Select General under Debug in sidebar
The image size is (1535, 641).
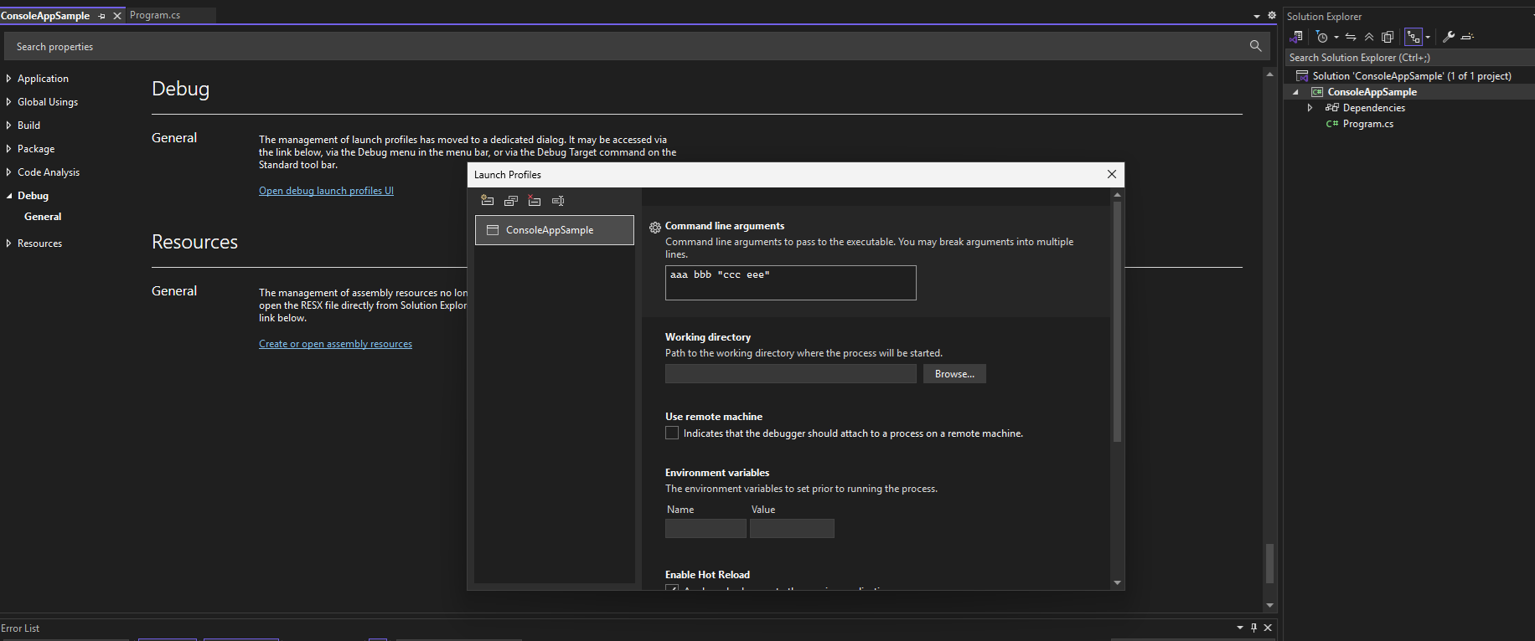(x=43, y=217)
